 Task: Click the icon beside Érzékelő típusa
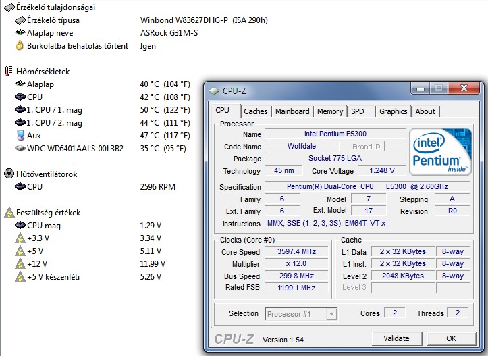(20, 20)
